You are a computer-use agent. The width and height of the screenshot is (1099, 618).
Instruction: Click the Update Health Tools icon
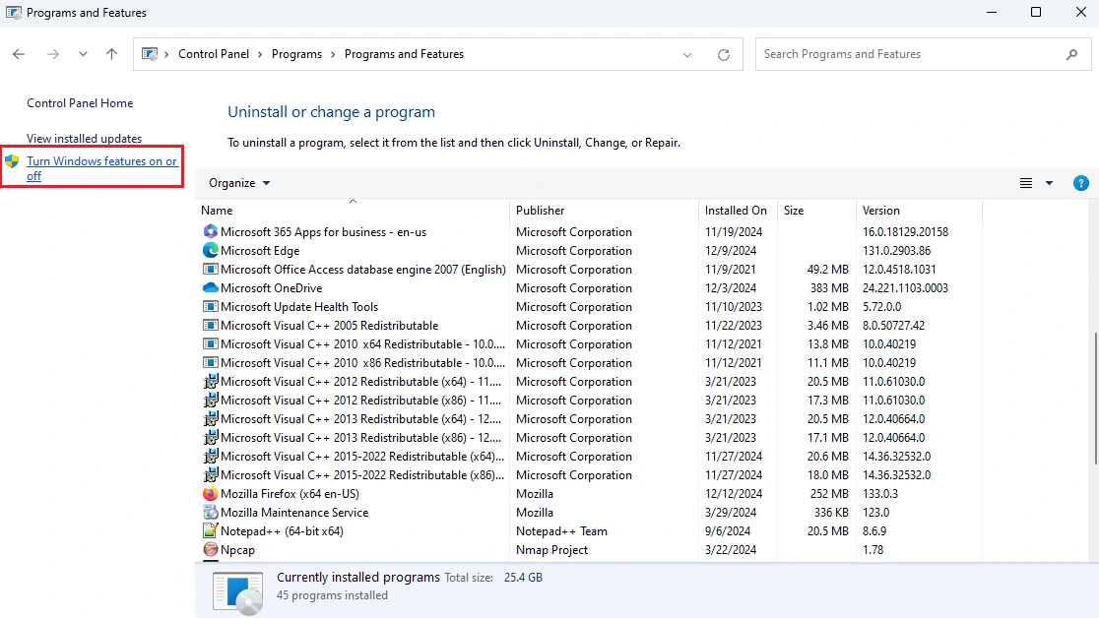(211, 306)
